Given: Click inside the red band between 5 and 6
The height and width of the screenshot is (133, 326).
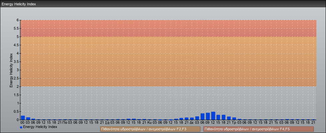Looking at the screenshot, I should 167,28.
